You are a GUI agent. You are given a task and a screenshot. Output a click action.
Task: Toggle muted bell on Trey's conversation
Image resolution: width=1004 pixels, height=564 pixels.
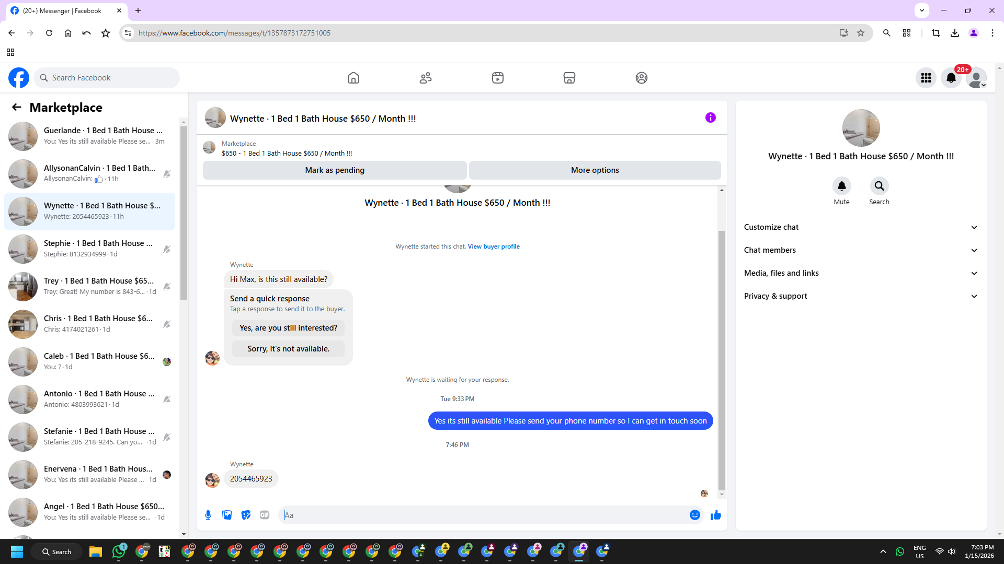pyautogui.click(x=167, y=287)
